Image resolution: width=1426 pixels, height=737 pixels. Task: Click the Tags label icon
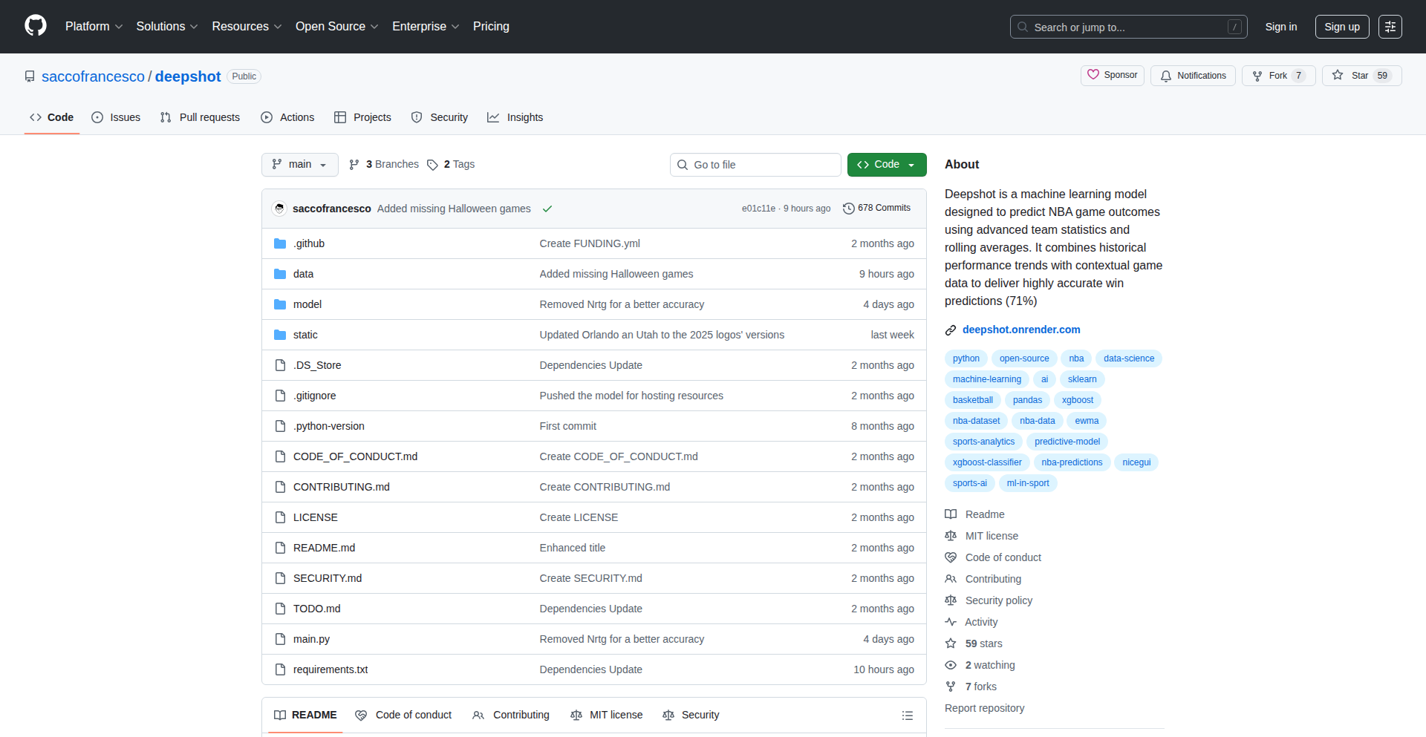click(x=432, y=165)
